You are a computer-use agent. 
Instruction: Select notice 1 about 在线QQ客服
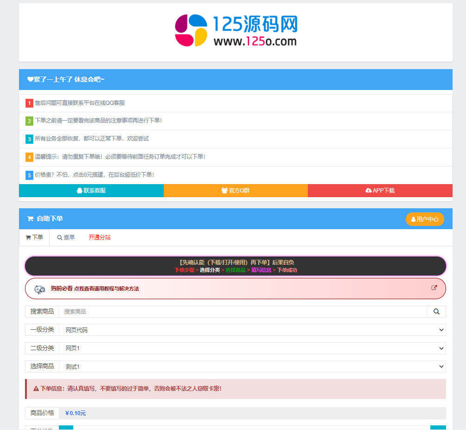pyautogui.click(x=80, y=103)
